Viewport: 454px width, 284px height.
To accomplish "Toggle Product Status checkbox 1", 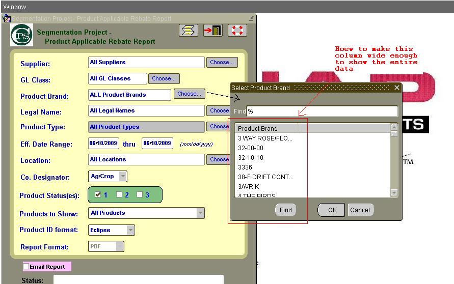I will [98, 194].
